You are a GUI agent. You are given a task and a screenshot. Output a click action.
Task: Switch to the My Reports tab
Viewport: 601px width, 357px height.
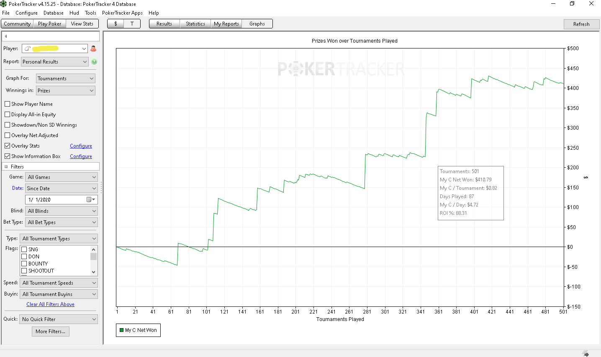coord(226,24)
